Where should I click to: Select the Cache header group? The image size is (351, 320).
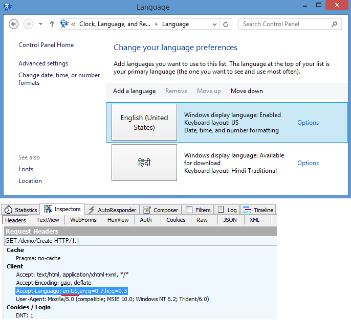click(15, 250)
